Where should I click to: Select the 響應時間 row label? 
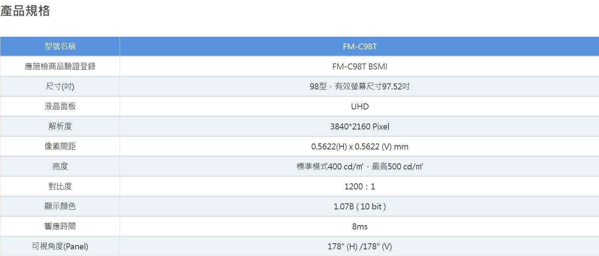click(60, 226)
